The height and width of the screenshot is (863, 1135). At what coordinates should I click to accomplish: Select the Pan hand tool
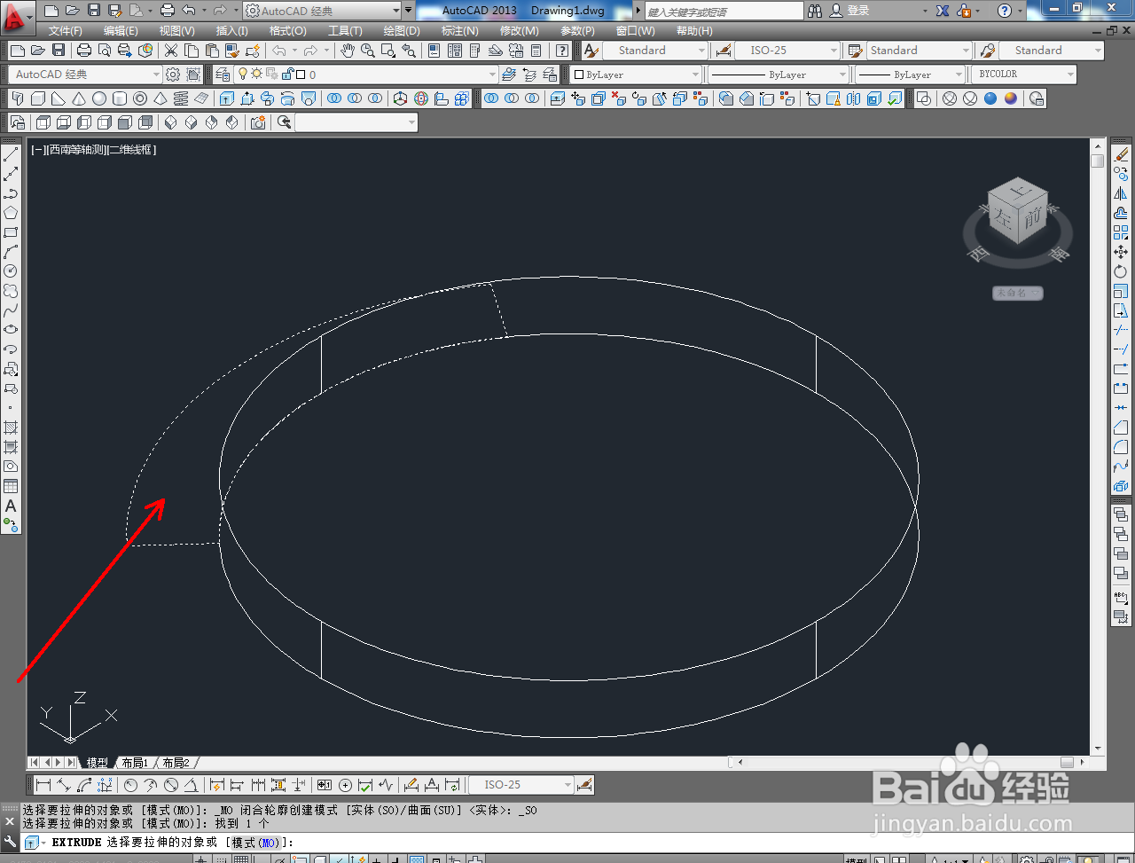coord(348,51)
